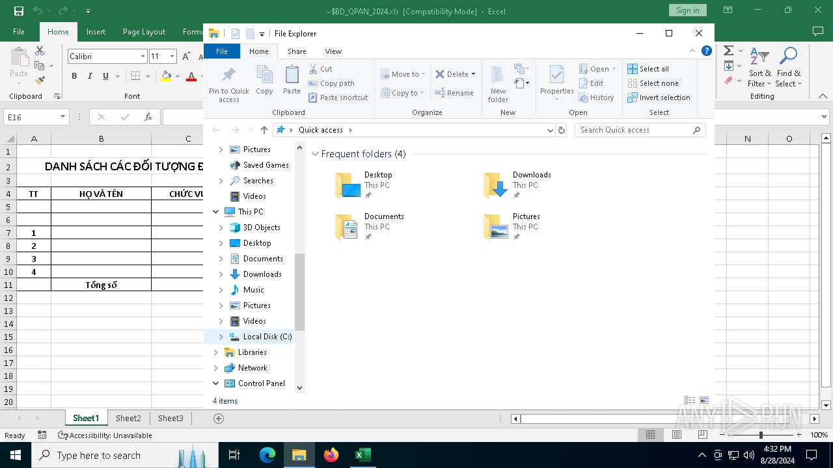Open Firefox from taskbar
Viewport: 833px width, 468px height.
(x=331, y=455)
